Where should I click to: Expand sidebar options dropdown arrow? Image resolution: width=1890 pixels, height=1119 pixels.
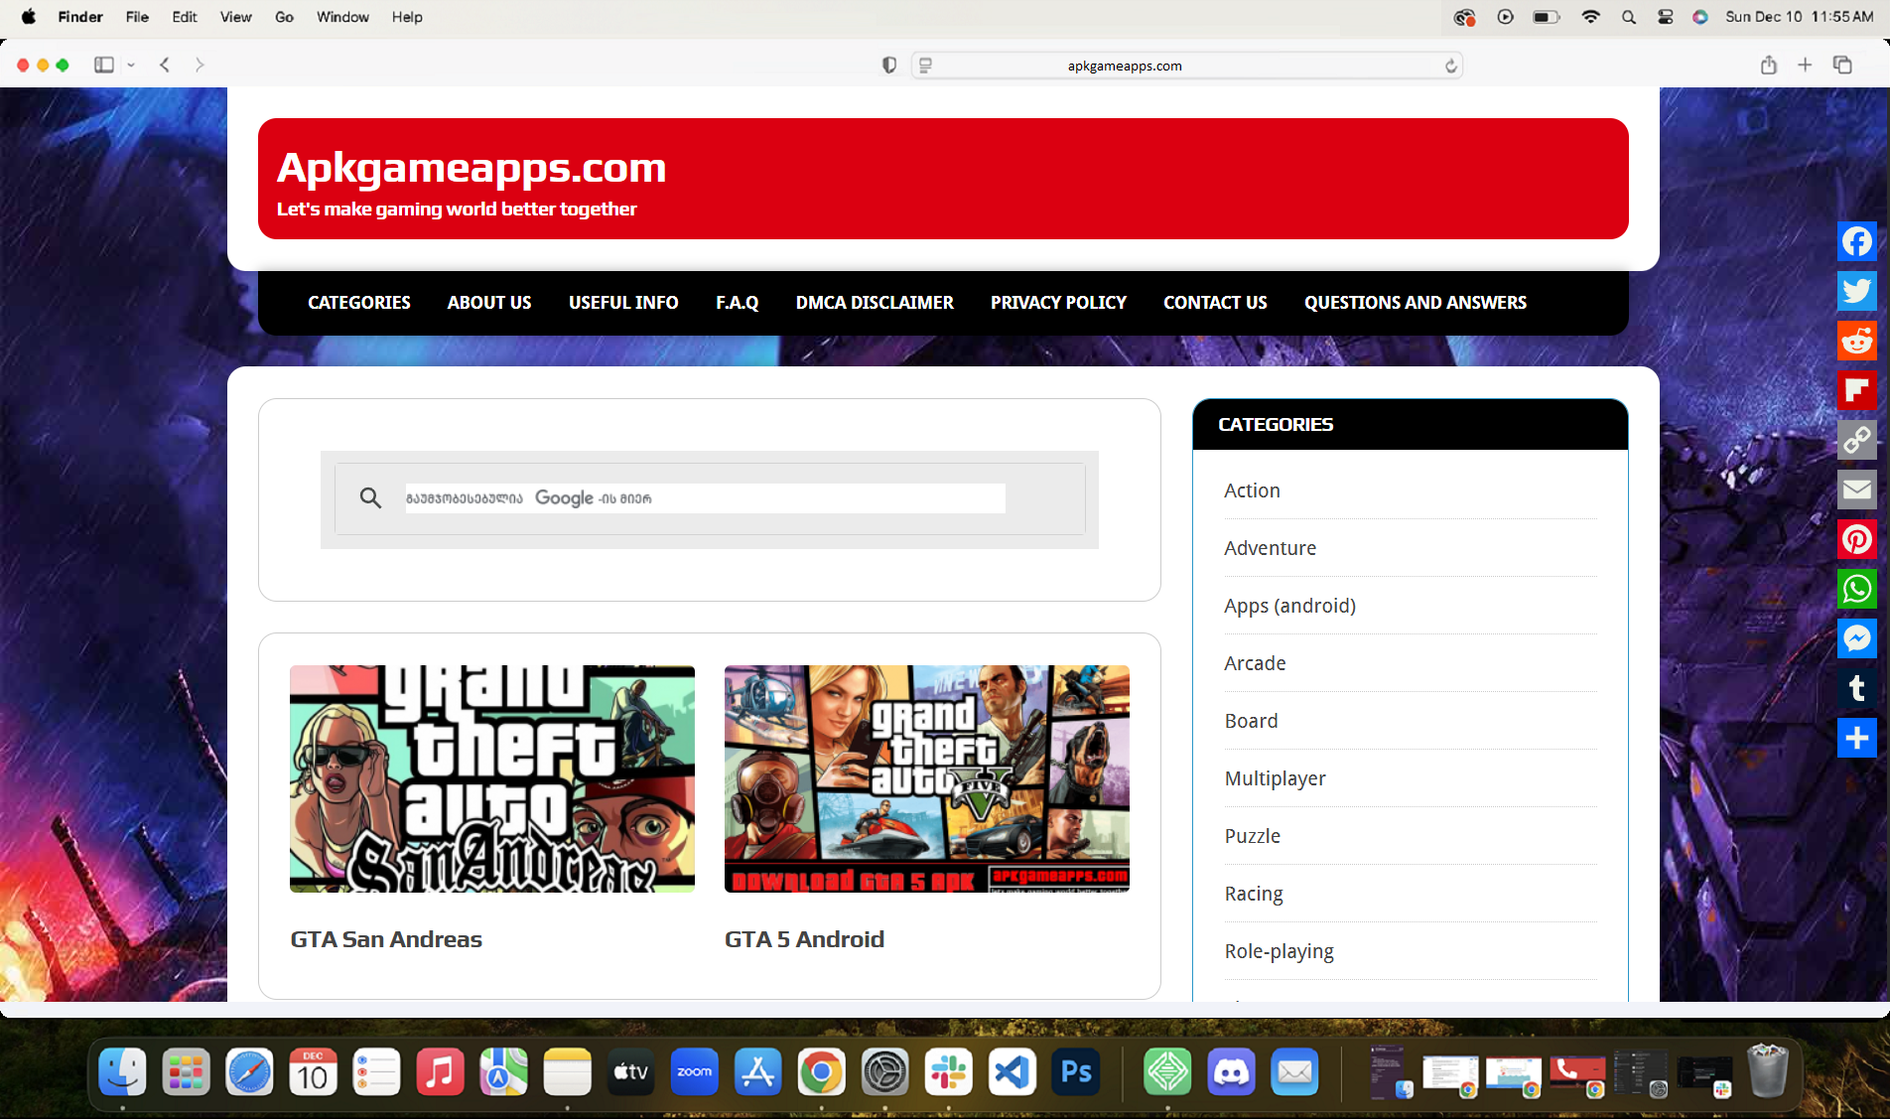click(131, 65)
